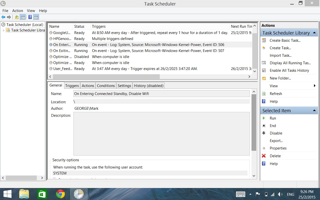Click the Refresh icon in Actions pane
The image size is (320, 200).
tap(264, 94)
